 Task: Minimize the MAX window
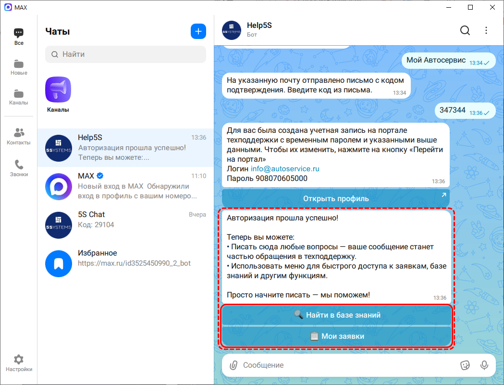pyautogui.click(x=448, y=7)
